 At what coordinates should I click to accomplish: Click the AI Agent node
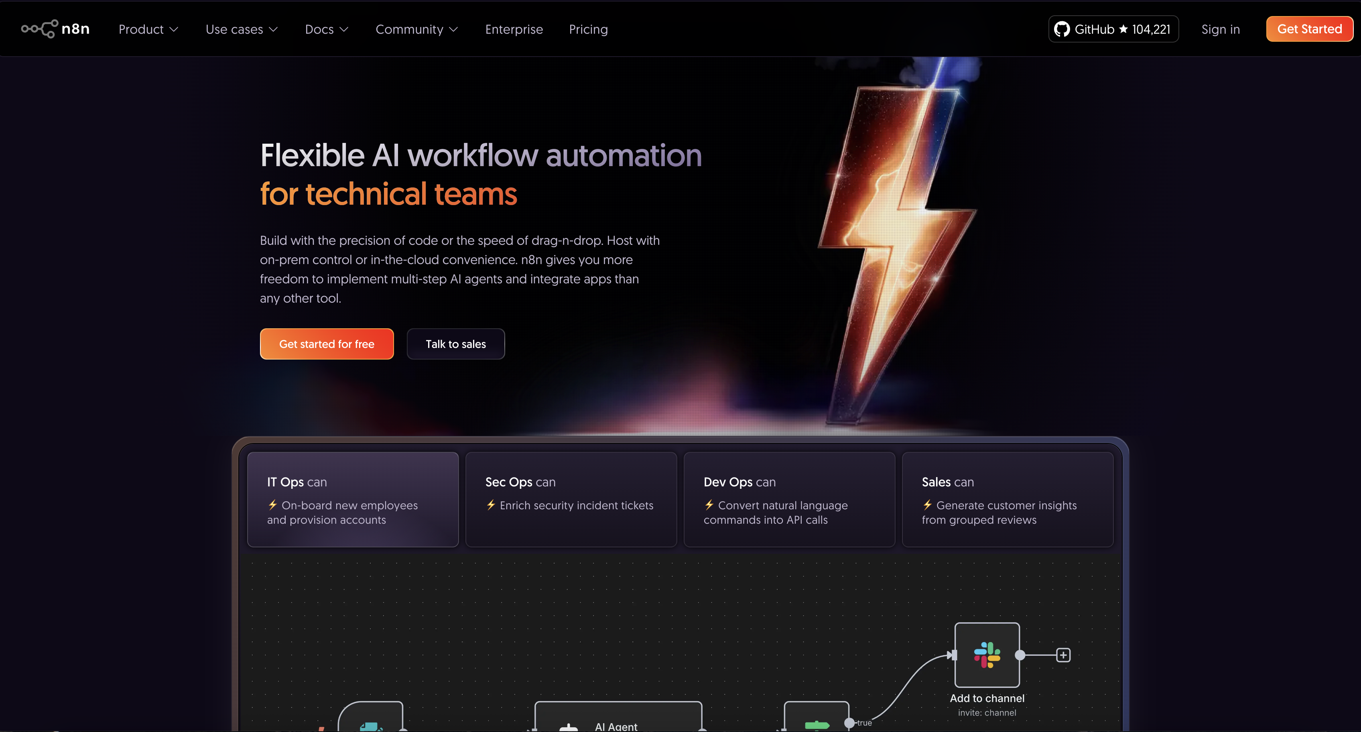tap(618, 719)
